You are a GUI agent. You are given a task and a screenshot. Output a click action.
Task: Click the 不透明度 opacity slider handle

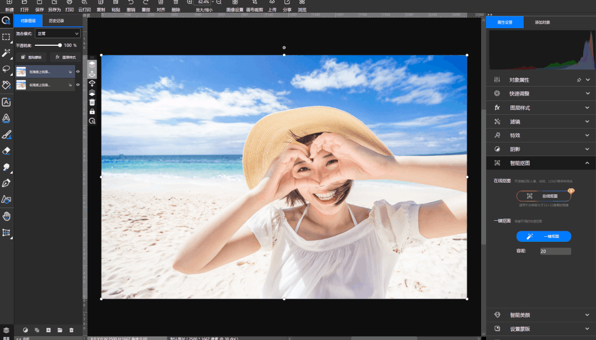[x=60, y=45]
